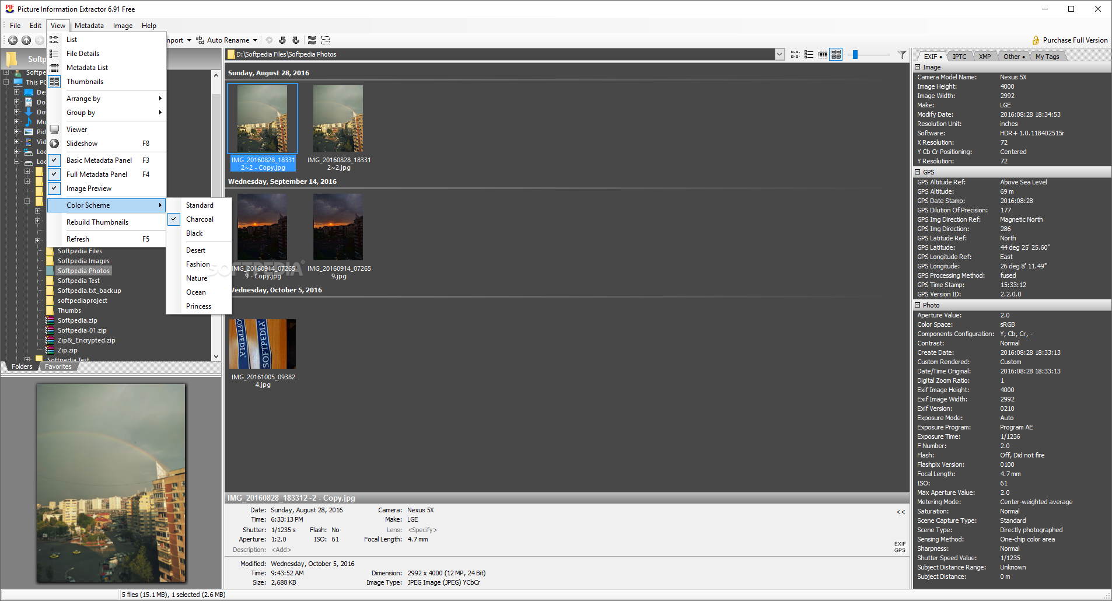The width and height of the screenshot is (1112, 601).
Task: Click File Details icon in View menu
Action: point(54,54)
